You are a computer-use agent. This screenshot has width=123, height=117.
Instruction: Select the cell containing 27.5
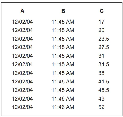tap(104, 47)
